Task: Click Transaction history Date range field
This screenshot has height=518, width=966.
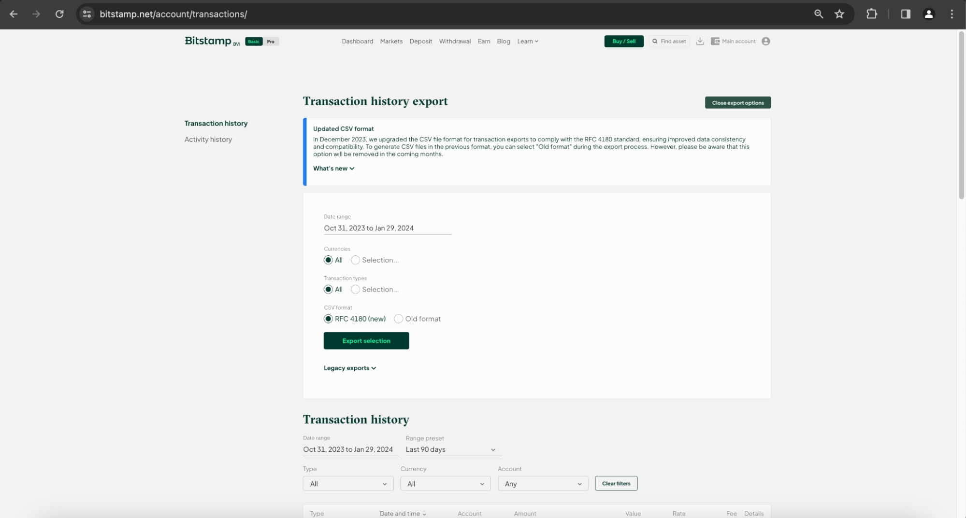Action: pyautogui.click(x=350, y=449)
